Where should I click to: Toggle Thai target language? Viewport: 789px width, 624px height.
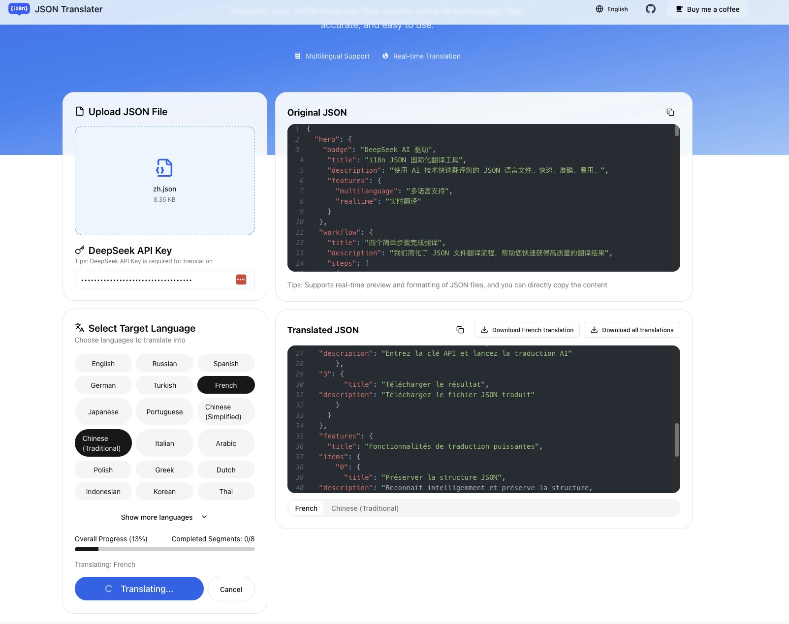click(x=226, y=491)
